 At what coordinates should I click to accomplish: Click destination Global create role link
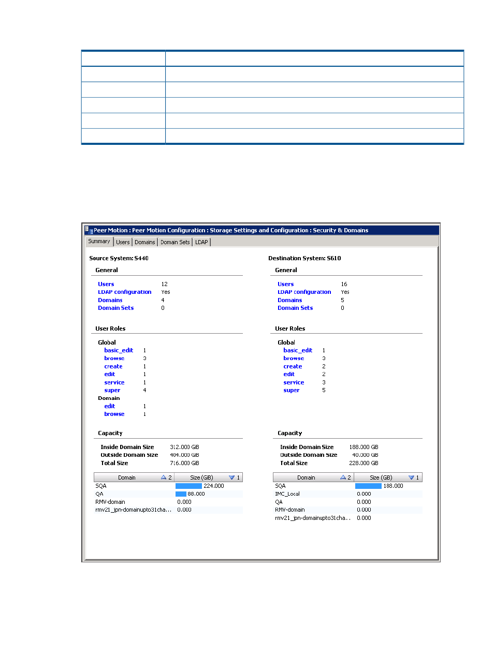coord(293,366)
